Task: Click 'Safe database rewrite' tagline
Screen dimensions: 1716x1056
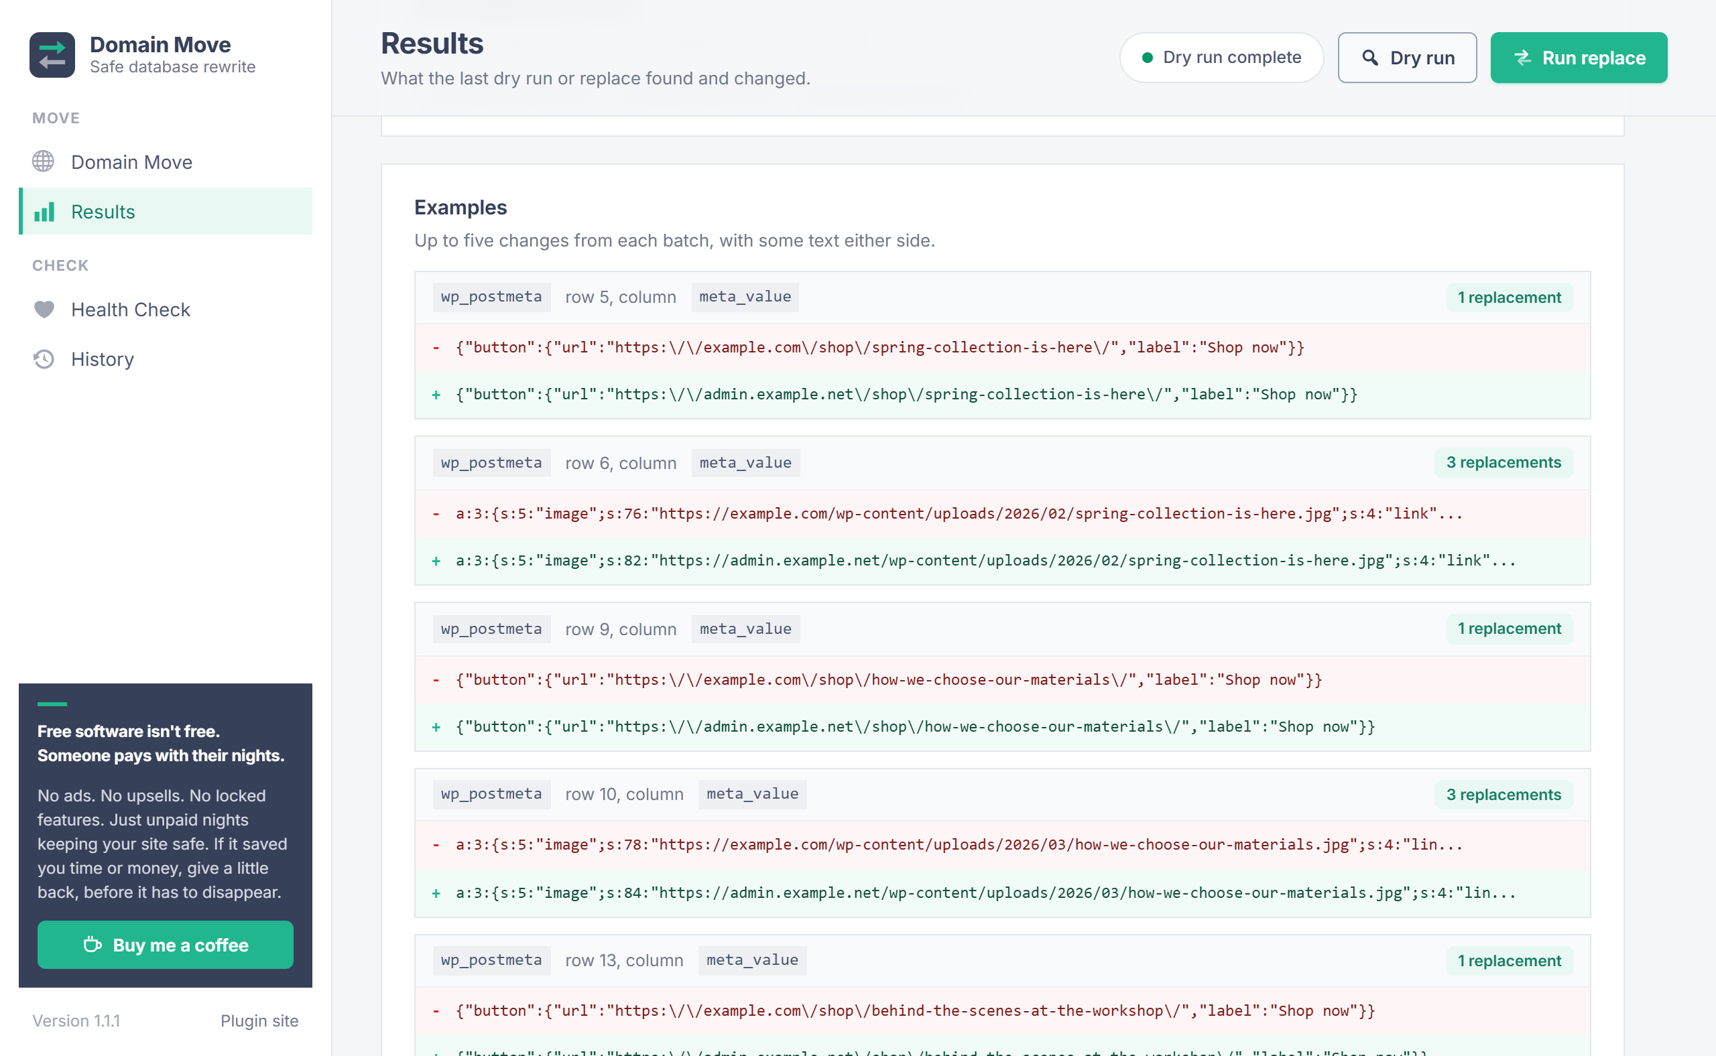Action: click(x=172, y=67)
